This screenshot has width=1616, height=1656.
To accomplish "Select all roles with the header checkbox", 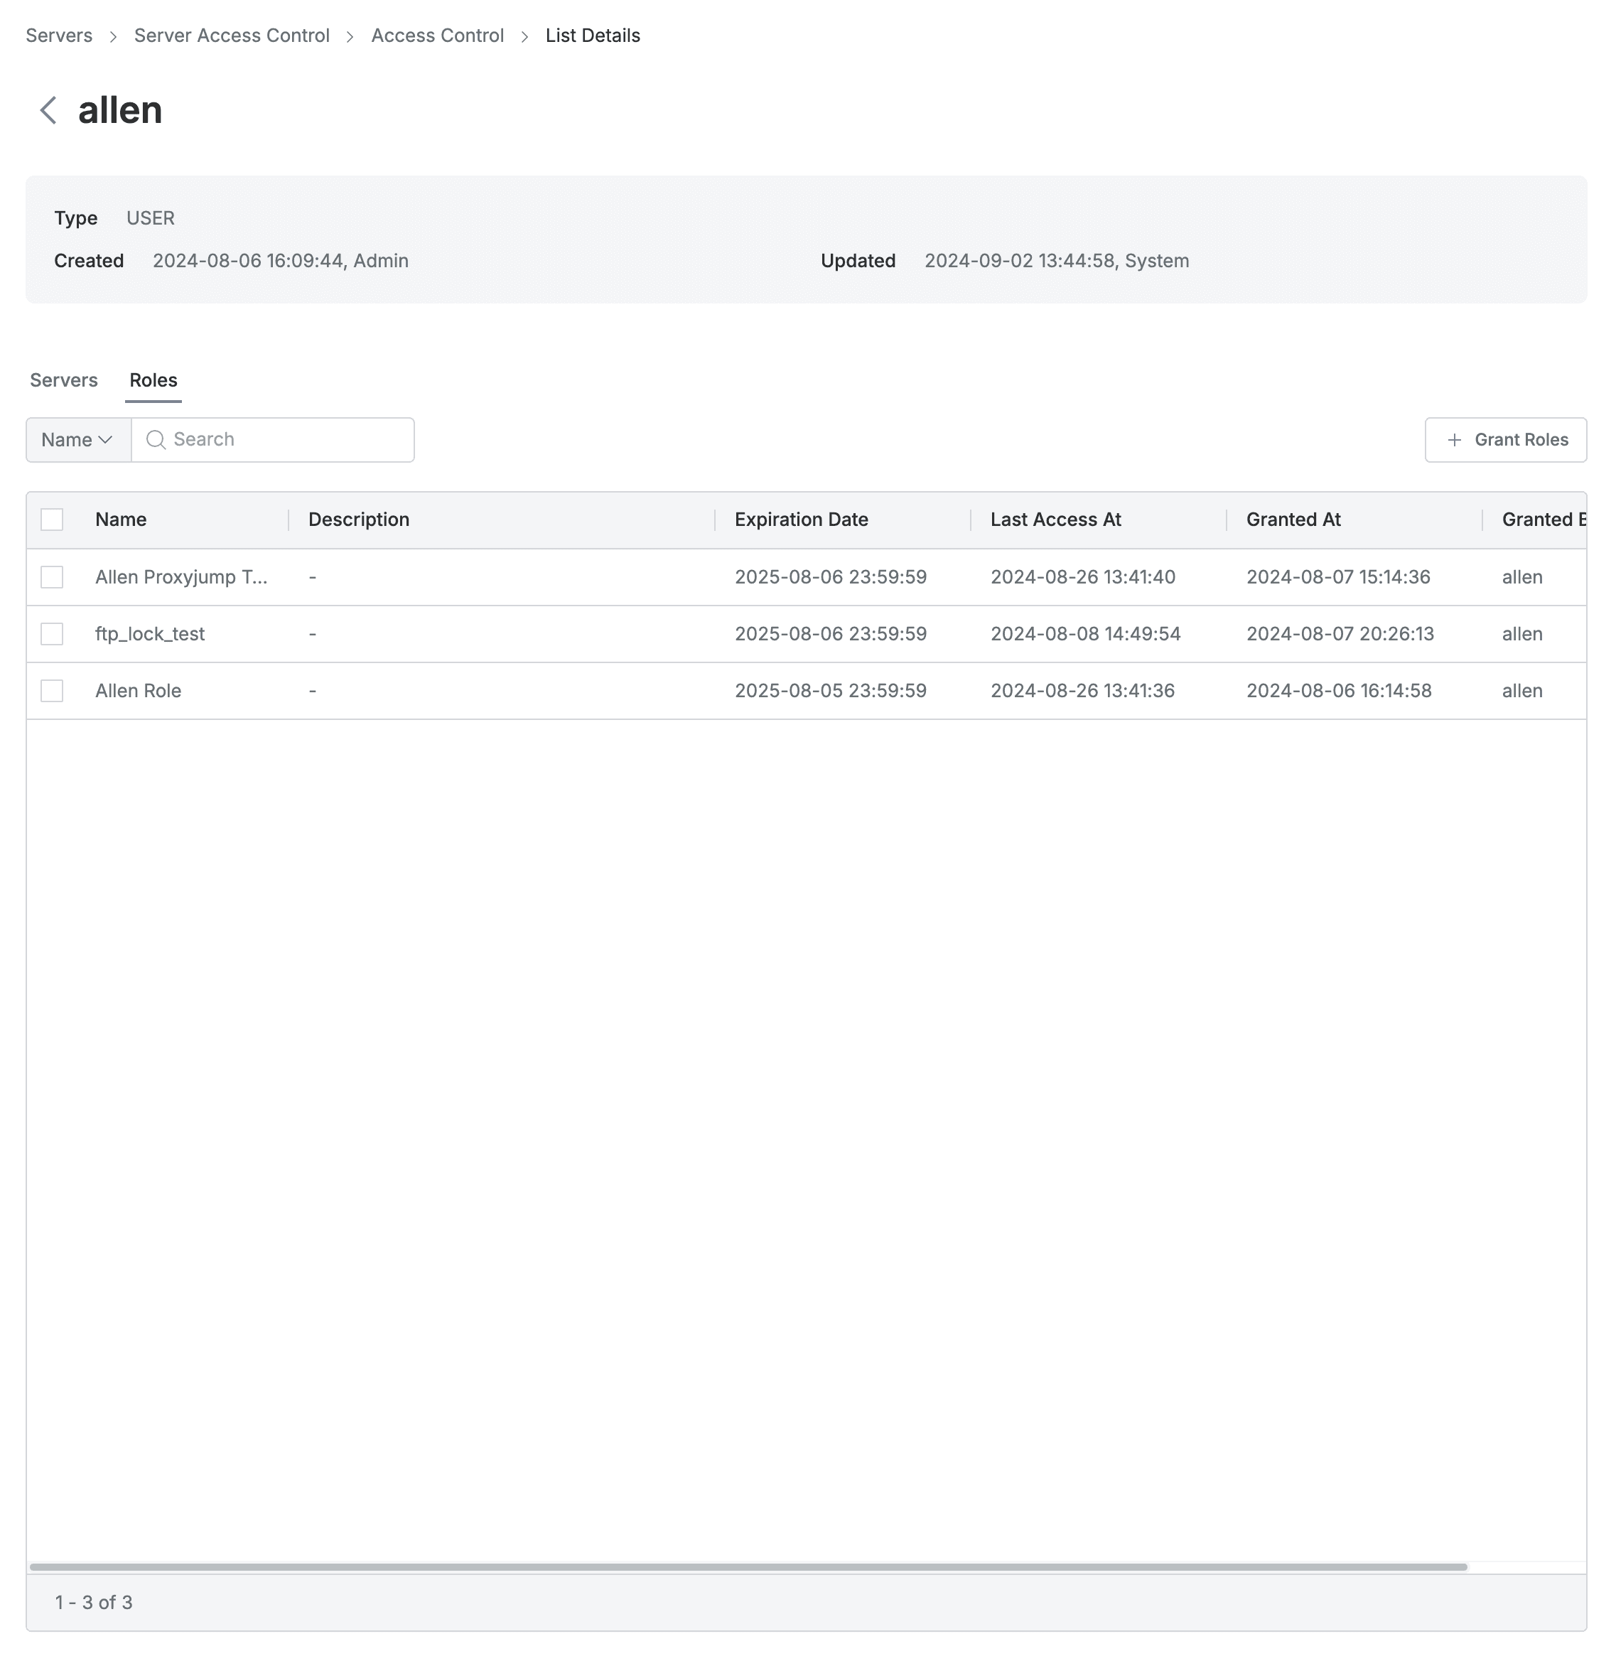I will (x=52, y=519).
